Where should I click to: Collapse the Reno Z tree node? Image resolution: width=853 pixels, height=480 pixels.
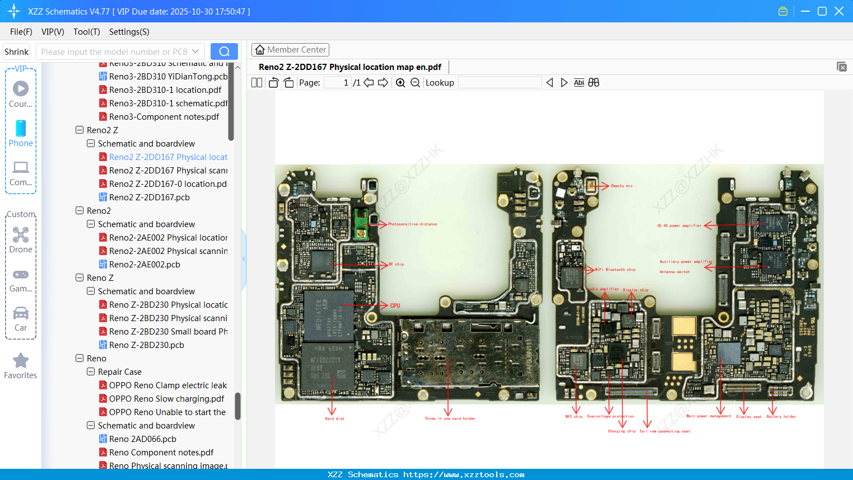tap(80, 277)
